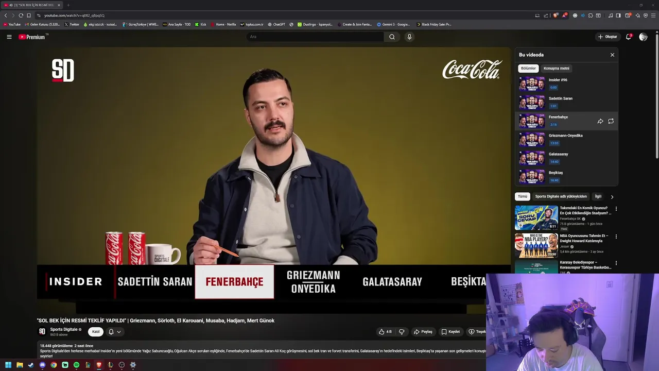The height and width of the screenshot is (371, 659).
Task: Click the browser address bar URL
Action: pos(74,15)
